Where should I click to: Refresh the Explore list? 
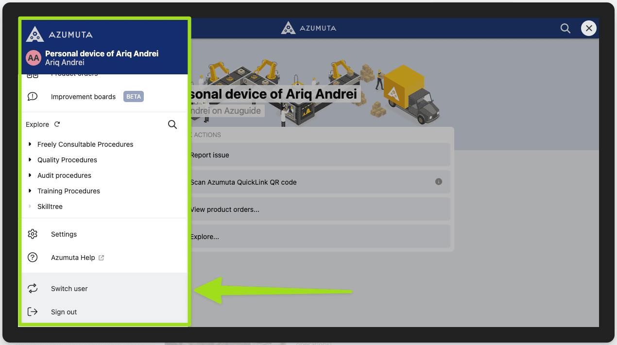coord(57,124)
